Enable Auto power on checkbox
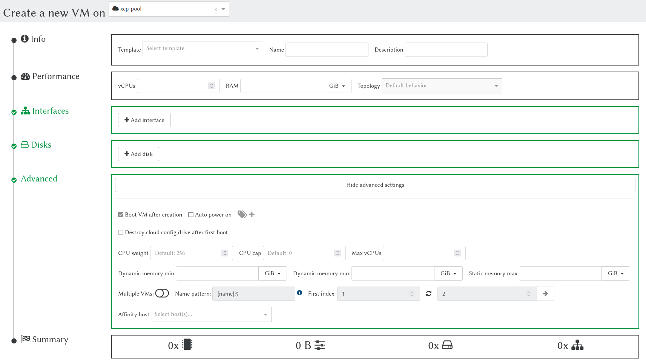 point(191,215)
